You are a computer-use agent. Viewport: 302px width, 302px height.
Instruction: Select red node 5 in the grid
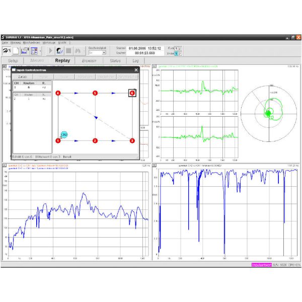coord(95,93)
